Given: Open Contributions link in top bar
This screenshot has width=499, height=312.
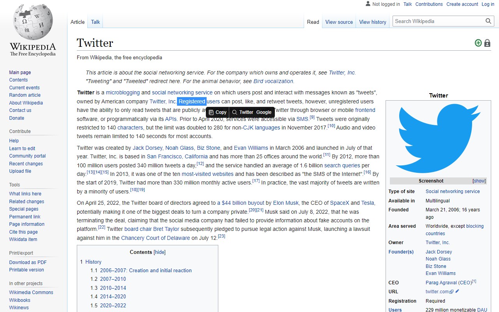Looking at the screenshot, I should point(429,4).
